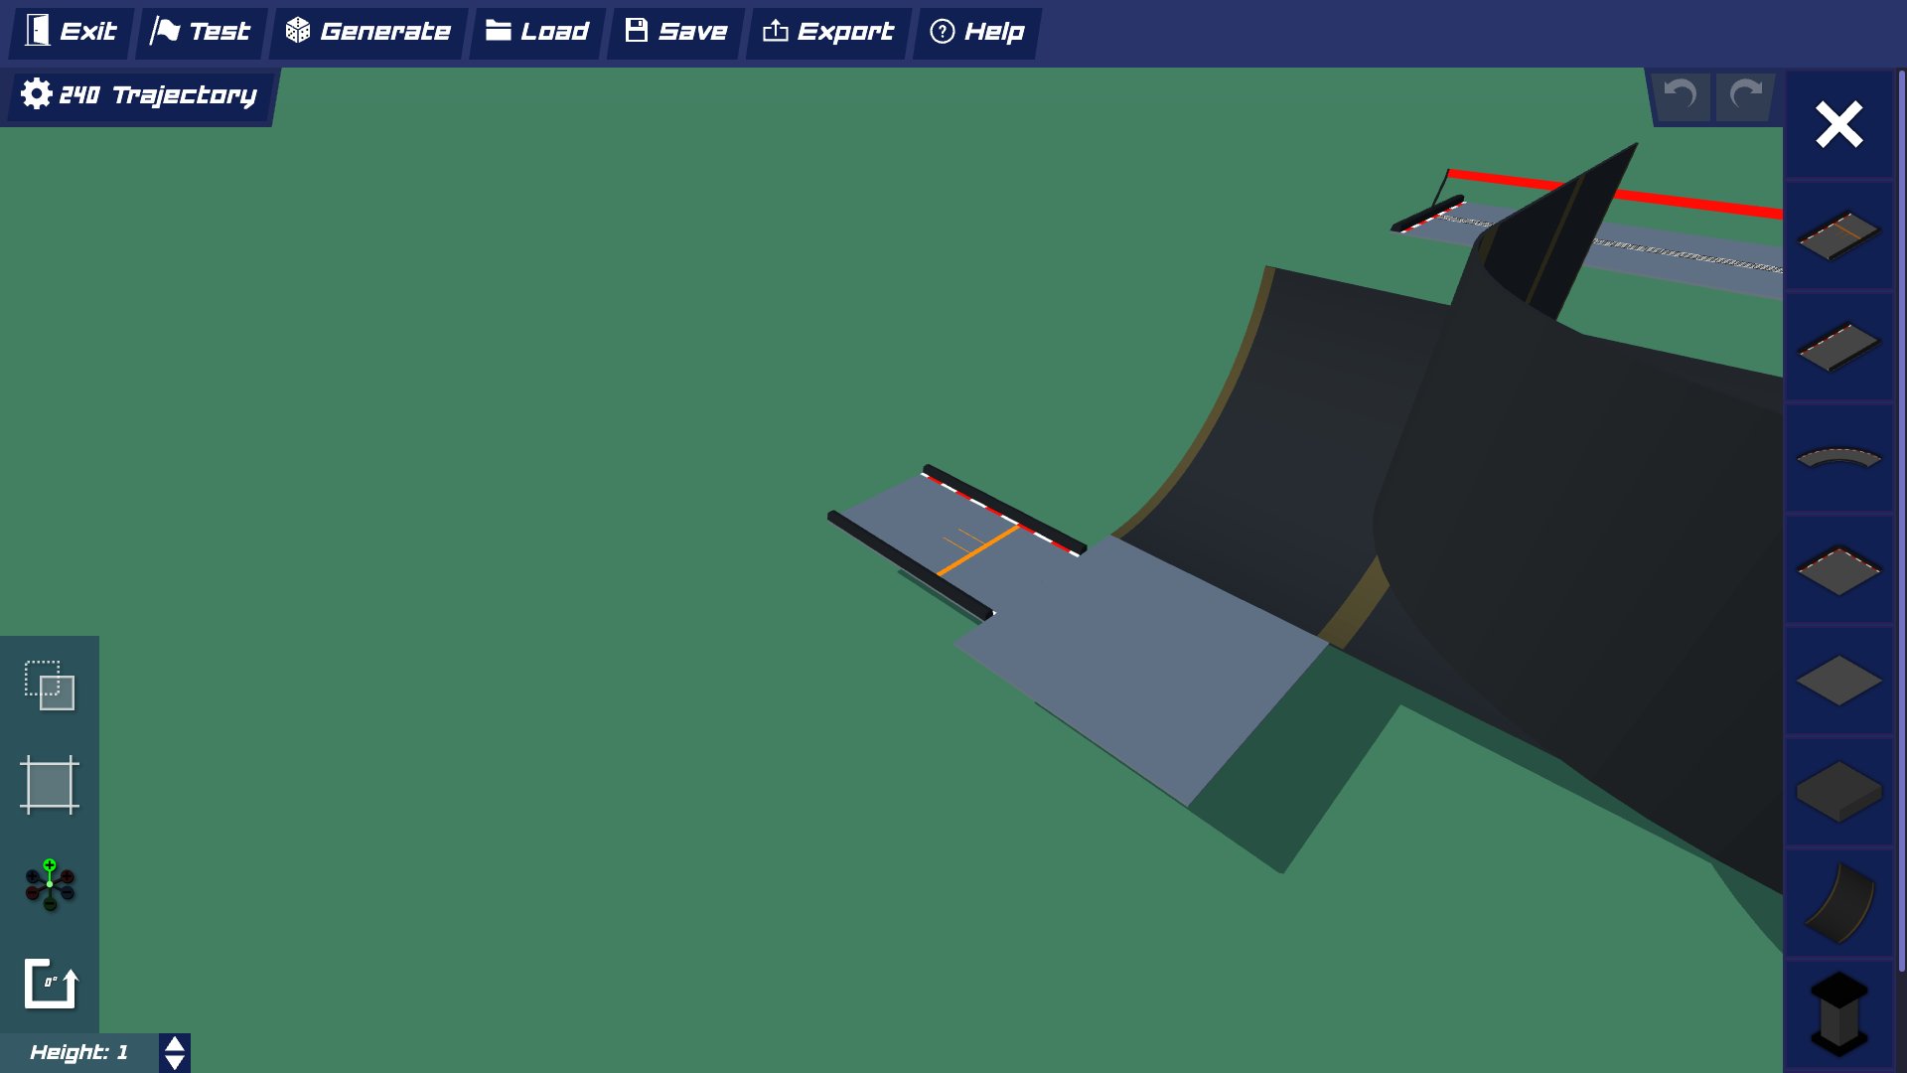The width and height of the screenshot is (1907, 1073).
Task: Choose the quarter-pipe ramp piece
Action: [1838, 903]
